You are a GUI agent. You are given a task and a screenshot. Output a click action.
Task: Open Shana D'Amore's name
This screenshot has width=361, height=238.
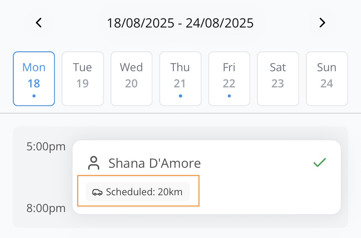155,163
